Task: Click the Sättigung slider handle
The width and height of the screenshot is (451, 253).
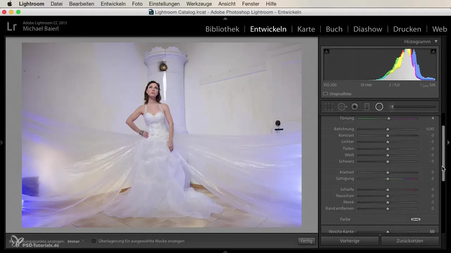Action: click(x=388, y=179)
